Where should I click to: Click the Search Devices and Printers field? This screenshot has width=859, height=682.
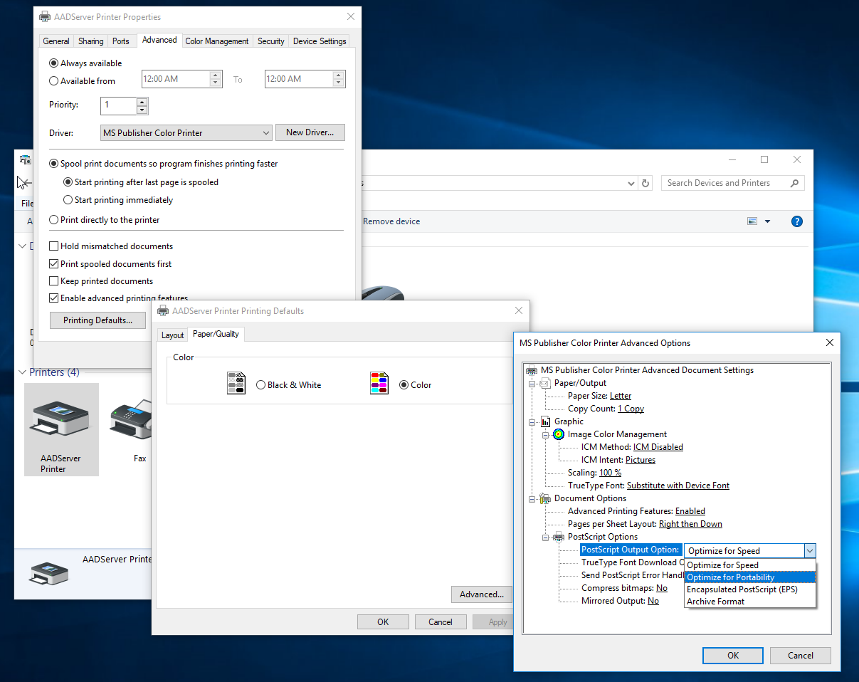(x=726, y=183)
